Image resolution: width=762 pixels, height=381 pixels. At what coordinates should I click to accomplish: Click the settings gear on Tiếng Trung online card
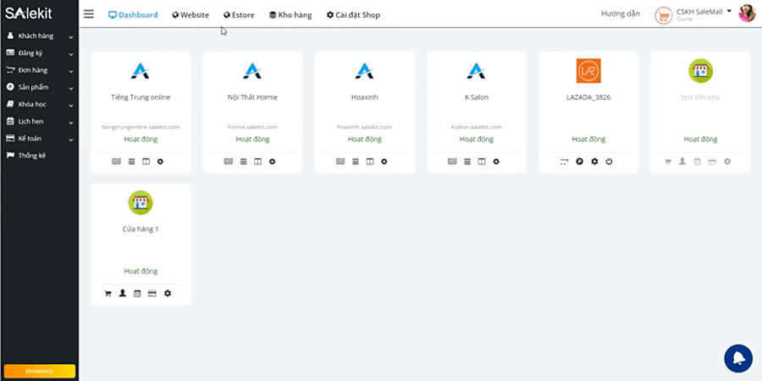click(160, 161)
